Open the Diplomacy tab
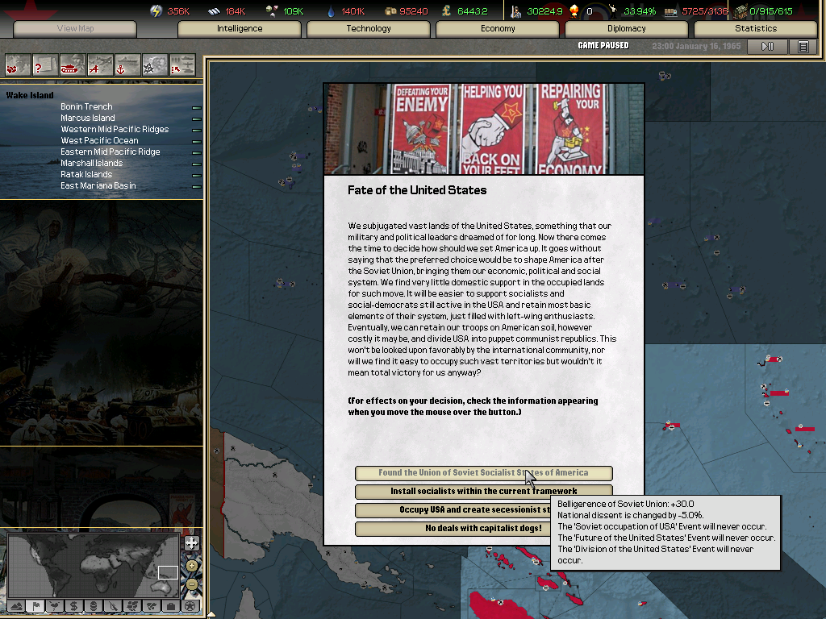This screenshot has height=619, width=826. 627,29
